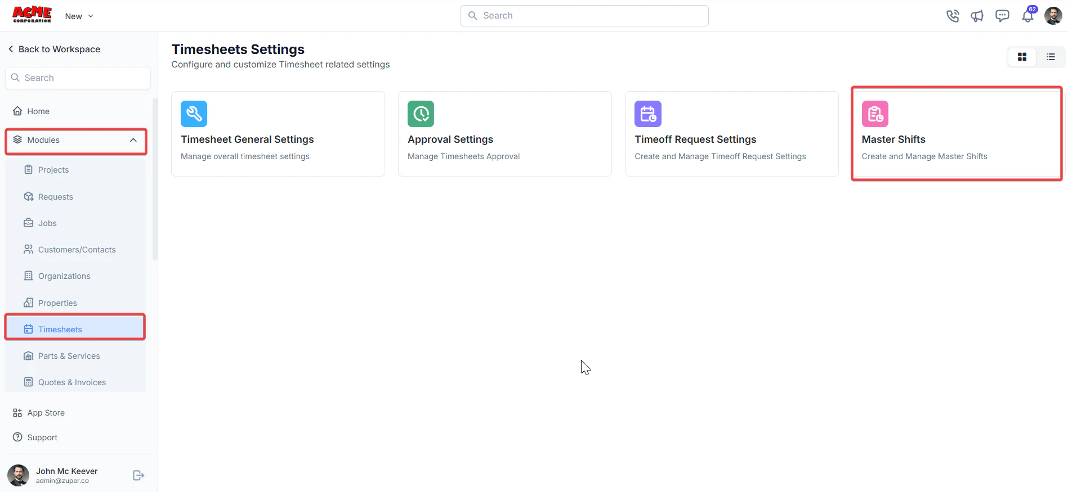
Task: Open the Requests module
Action: point(75,197)
